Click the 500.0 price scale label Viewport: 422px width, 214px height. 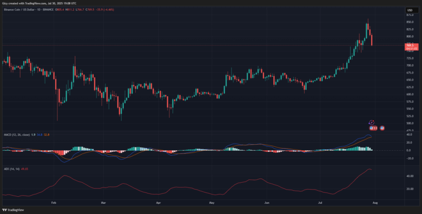[410, 123]
